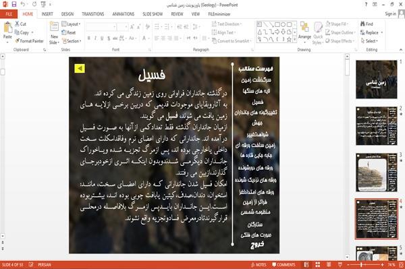Increase font size with the larger A

[x=132, y=27]
